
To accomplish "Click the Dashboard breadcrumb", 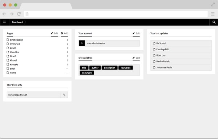I will coord(17,22).
